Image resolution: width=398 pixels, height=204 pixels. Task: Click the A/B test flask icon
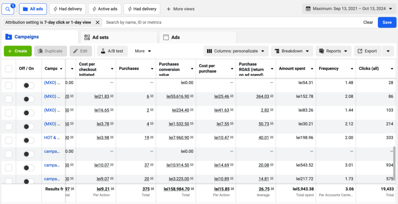(x=103, y=51)
